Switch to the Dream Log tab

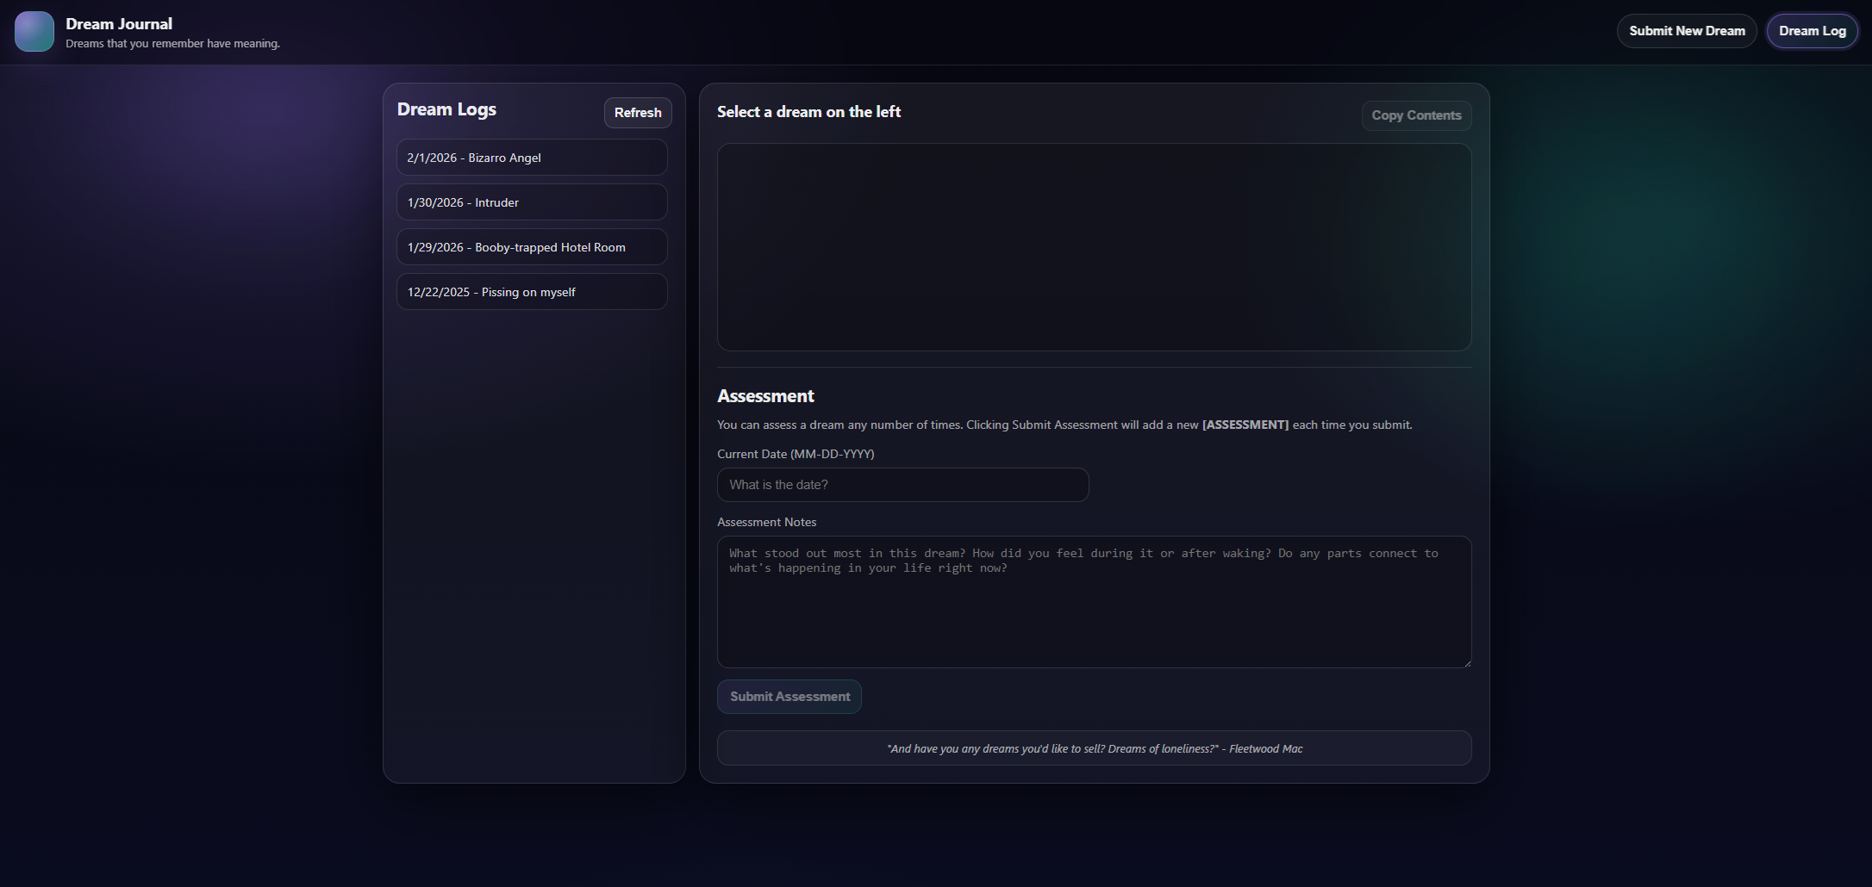pyautogui.click(x=1812, y=31)
